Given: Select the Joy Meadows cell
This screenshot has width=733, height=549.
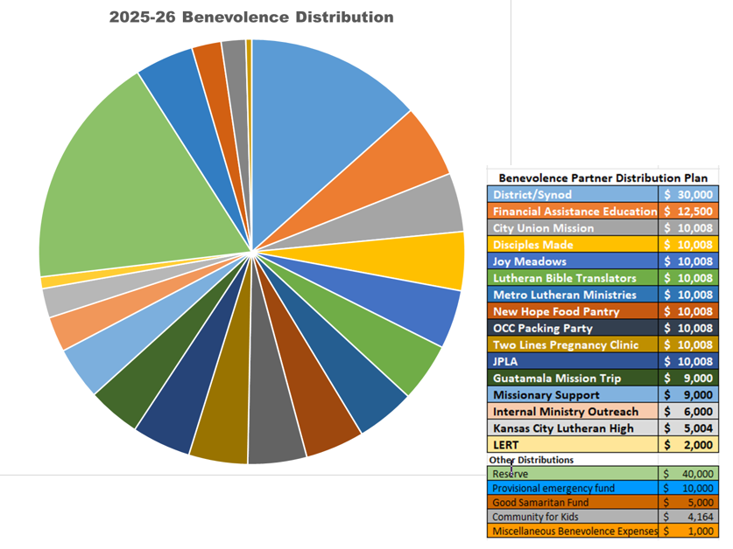Looking at the screenshot, I should (572, 261).
